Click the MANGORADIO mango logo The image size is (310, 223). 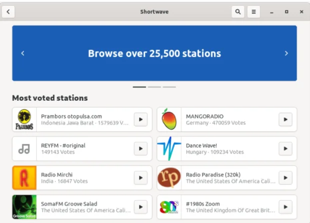(169, 120)
